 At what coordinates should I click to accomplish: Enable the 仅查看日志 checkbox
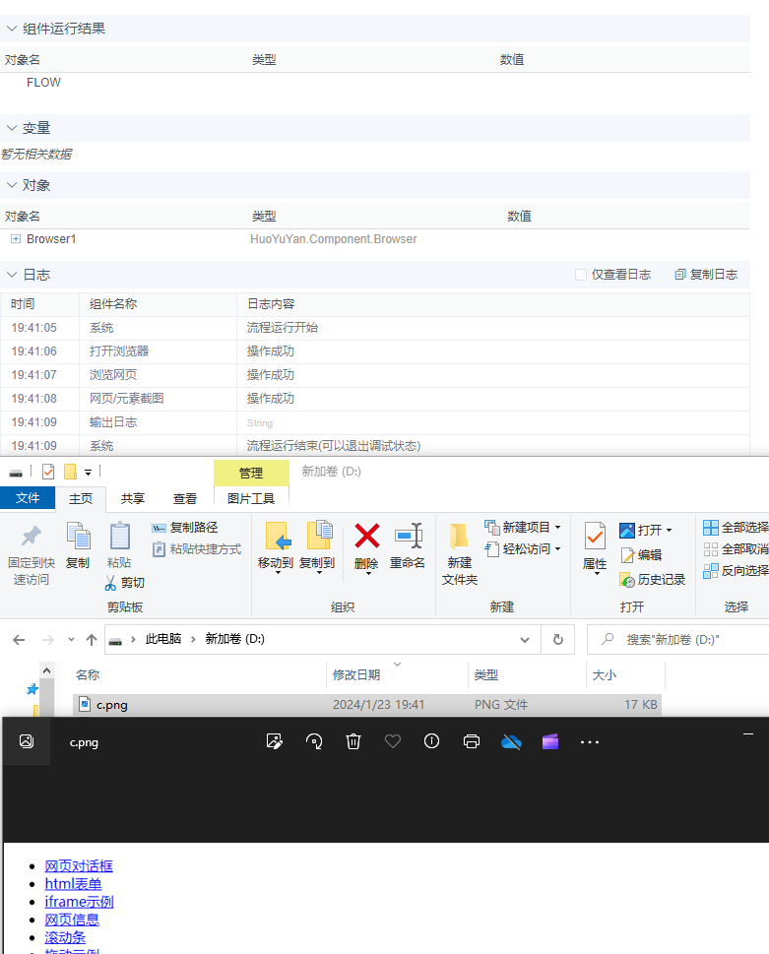tap(581, 275)
